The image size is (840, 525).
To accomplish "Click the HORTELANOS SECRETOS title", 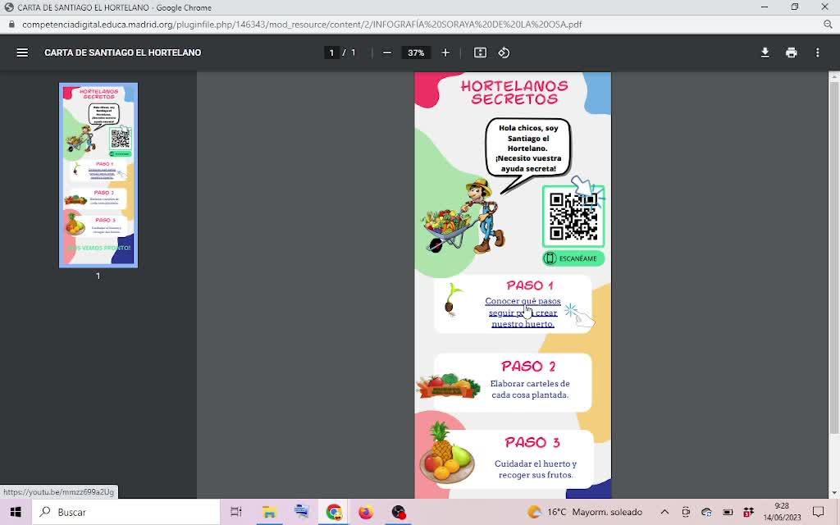I will coord(514,92).
